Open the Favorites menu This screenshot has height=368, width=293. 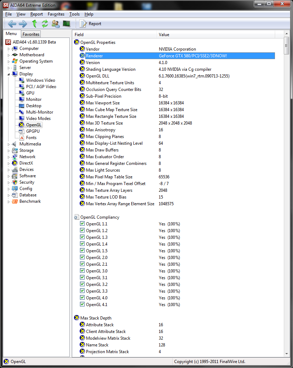pyautogui.click(x=56, y=14)
